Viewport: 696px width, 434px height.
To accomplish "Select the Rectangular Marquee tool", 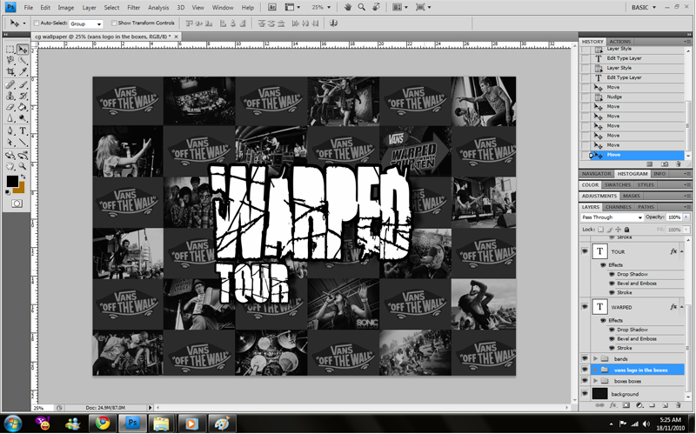I will click(10, 49).
